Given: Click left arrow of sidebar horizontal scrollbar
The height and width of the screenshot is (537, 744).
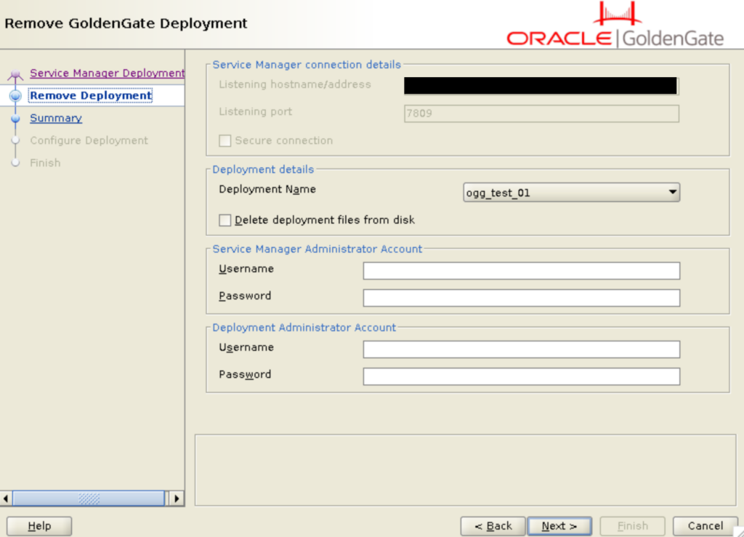Looking at the screenshot, I should click(x=7, y=498).
